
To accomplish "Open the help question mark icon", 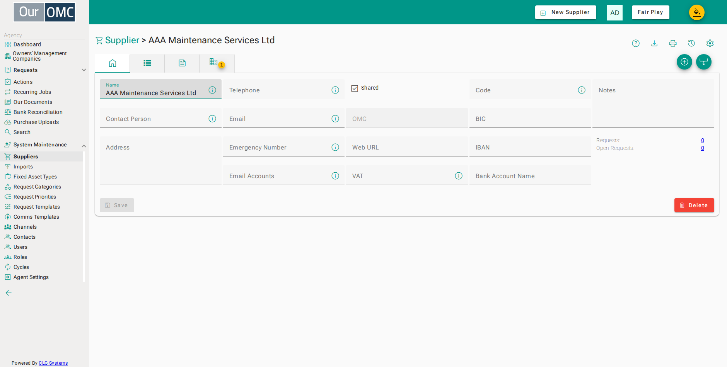I will [636, 43].
